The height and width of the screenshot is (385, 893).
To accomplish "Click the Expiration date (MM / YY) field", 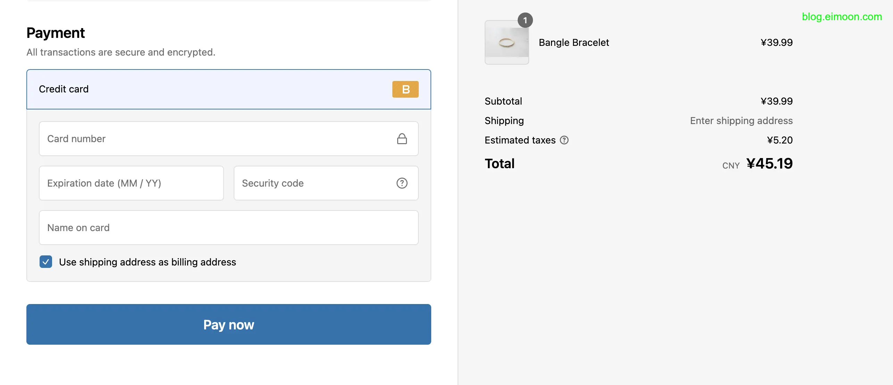I will [131, 183].
